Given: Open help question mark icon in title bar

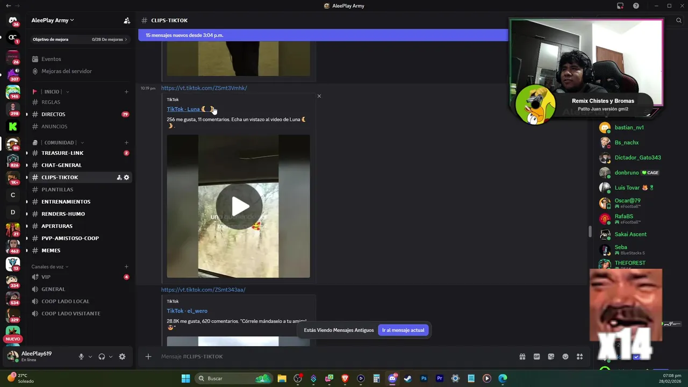Looking at the screenshot, I should pos(636,6).
